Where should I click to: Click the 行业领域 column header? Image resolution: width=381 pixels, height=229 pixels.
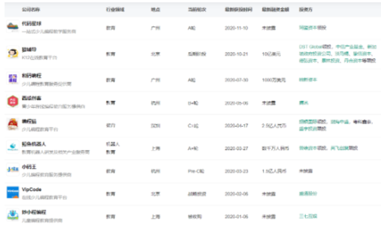click(115, 9)
